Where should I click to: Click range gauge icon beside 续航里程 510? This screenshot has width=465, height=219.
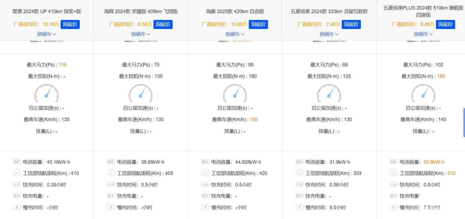[394, 173]
